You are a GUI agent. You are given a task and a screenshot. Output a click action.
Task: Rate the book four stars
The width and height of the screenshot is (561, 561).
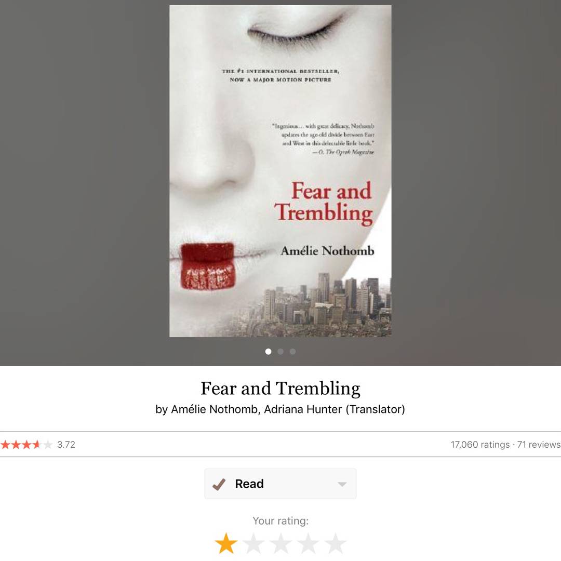coord(308,543)
